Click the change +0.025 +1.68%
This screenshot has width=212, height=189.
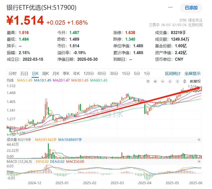tap(67, 23)
